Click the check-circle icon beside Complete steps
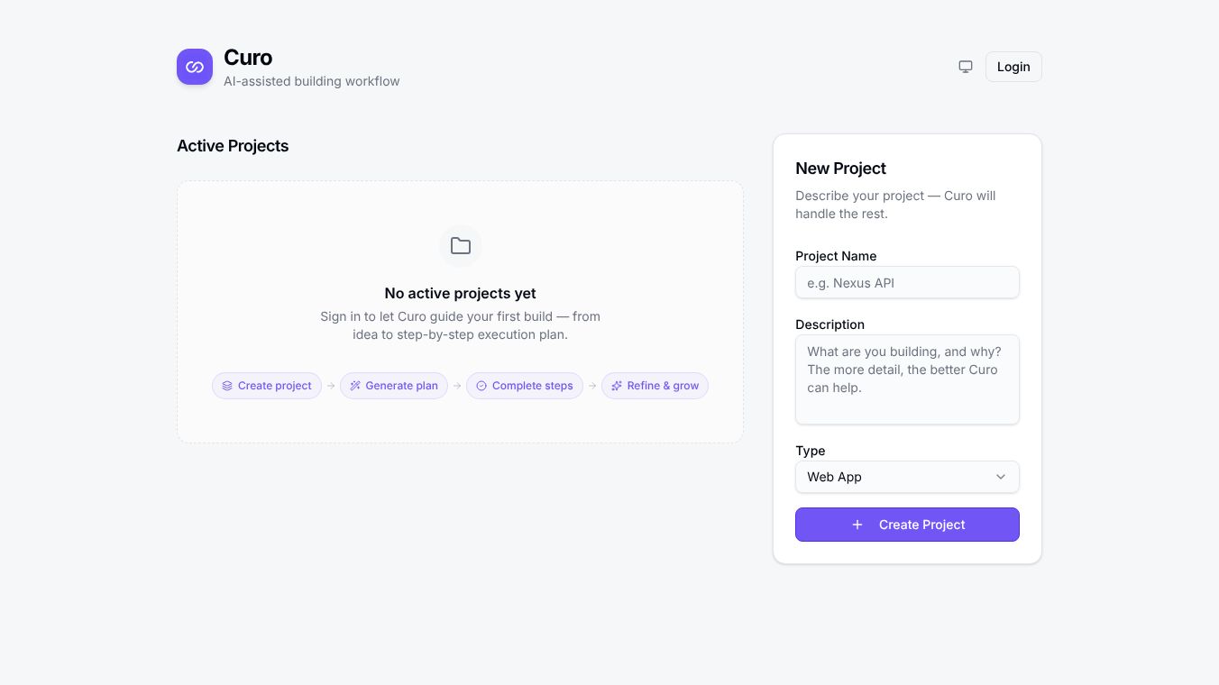 481,386
